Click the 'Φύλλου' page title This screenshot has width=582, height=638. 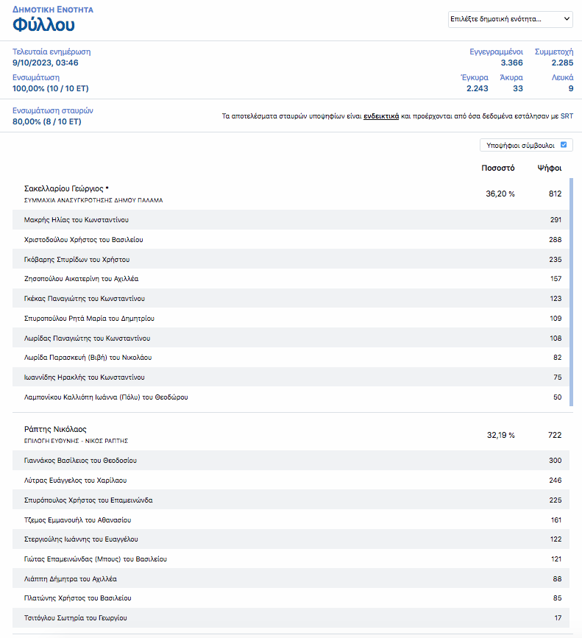pyautogui.click(x=43, y=25)
